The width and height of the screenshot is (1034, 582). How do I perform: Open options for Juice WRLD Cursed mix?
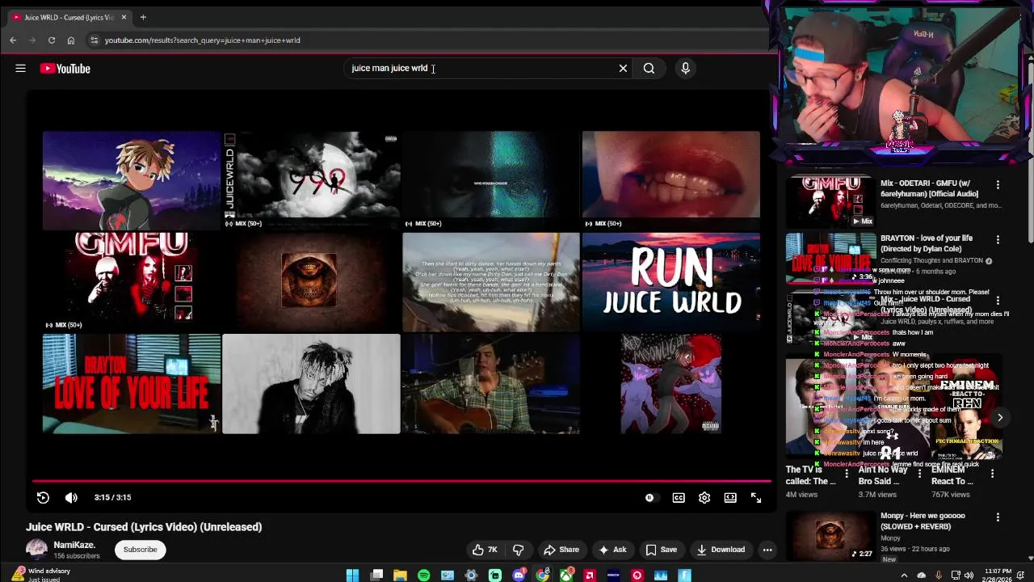(998, 301)
